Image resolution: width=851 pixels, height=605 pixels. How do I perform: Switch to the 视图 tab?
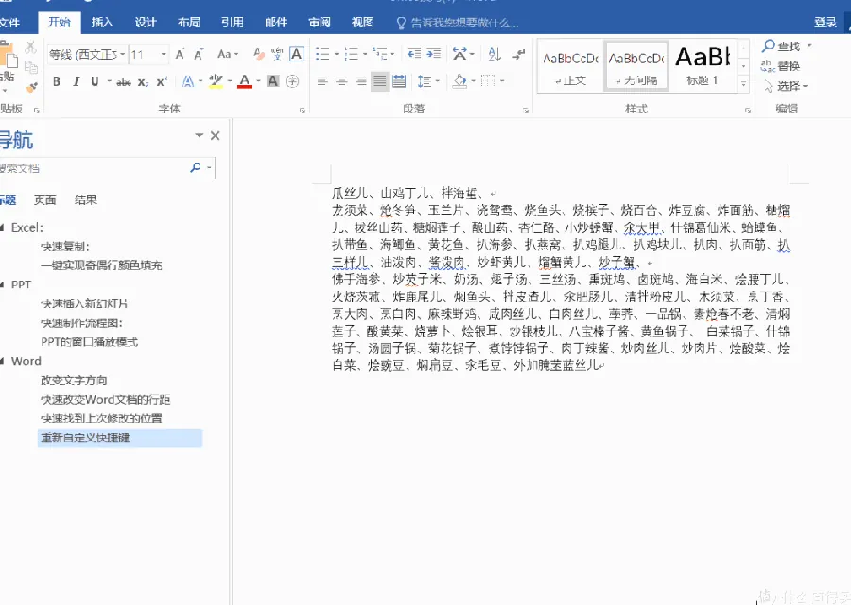362,23
